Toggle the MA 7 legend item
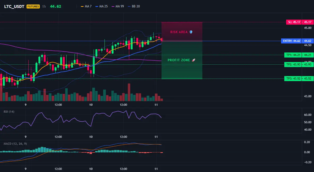Image resolution: width=314 pixels, height=172 pixels. click(86, 6)
